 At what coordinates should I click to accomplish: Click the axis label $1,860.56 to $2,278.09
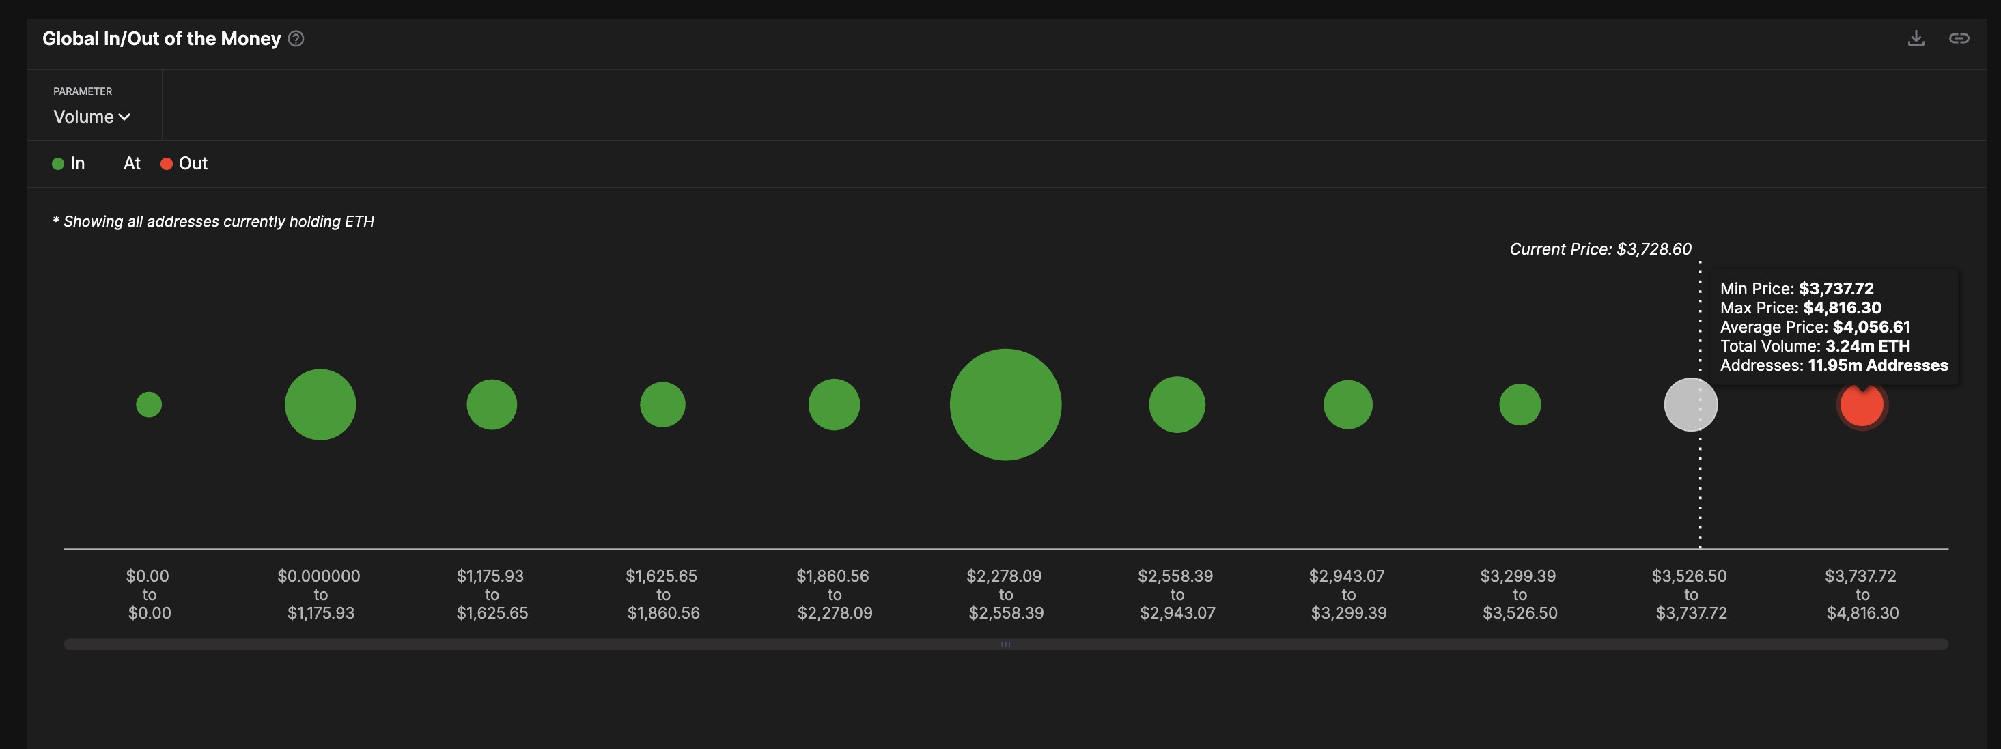coord(835,595)
